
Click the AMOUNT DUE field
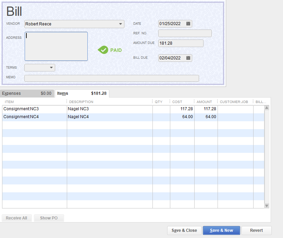(181, 43)
